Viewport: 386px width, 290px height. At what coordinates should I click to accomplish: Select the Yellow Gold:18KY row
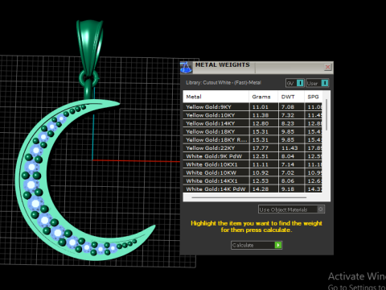coord(253,131)
